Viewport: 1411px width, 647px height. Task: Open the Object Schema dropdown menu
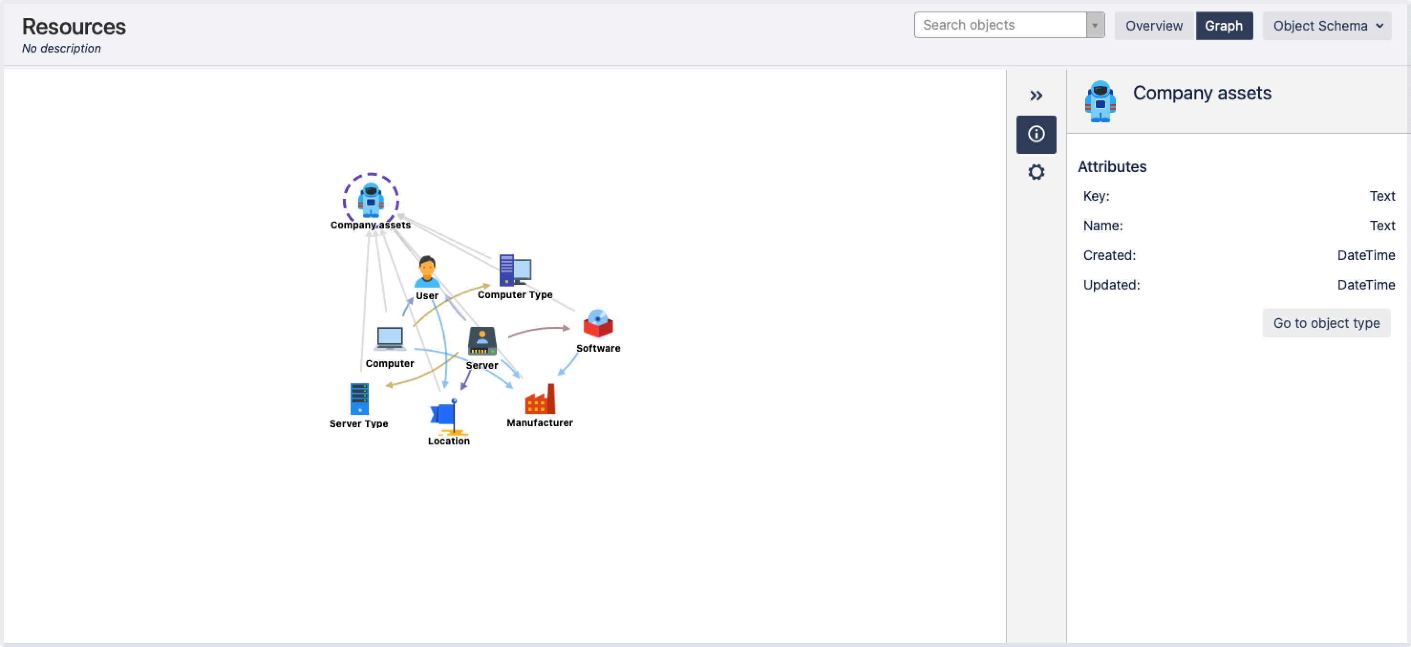(x=1326, y=26)
